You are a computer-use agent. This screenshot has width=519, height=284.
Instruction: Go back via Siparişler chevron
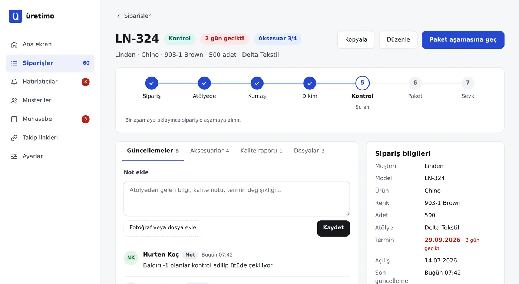118,16
